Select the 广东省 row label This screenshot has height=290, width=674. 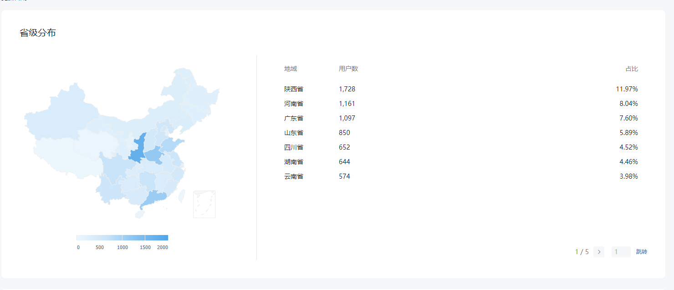click(x=294, y=118)
